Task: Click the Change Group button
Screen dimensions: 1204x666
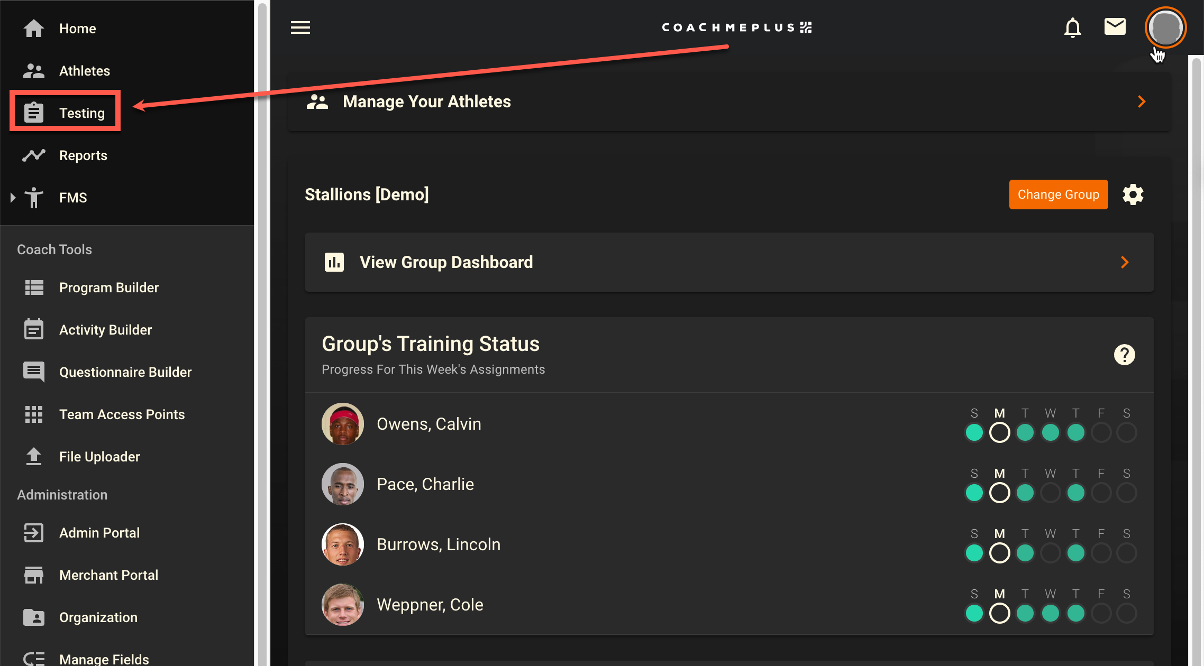Action: click(1058, 195)
